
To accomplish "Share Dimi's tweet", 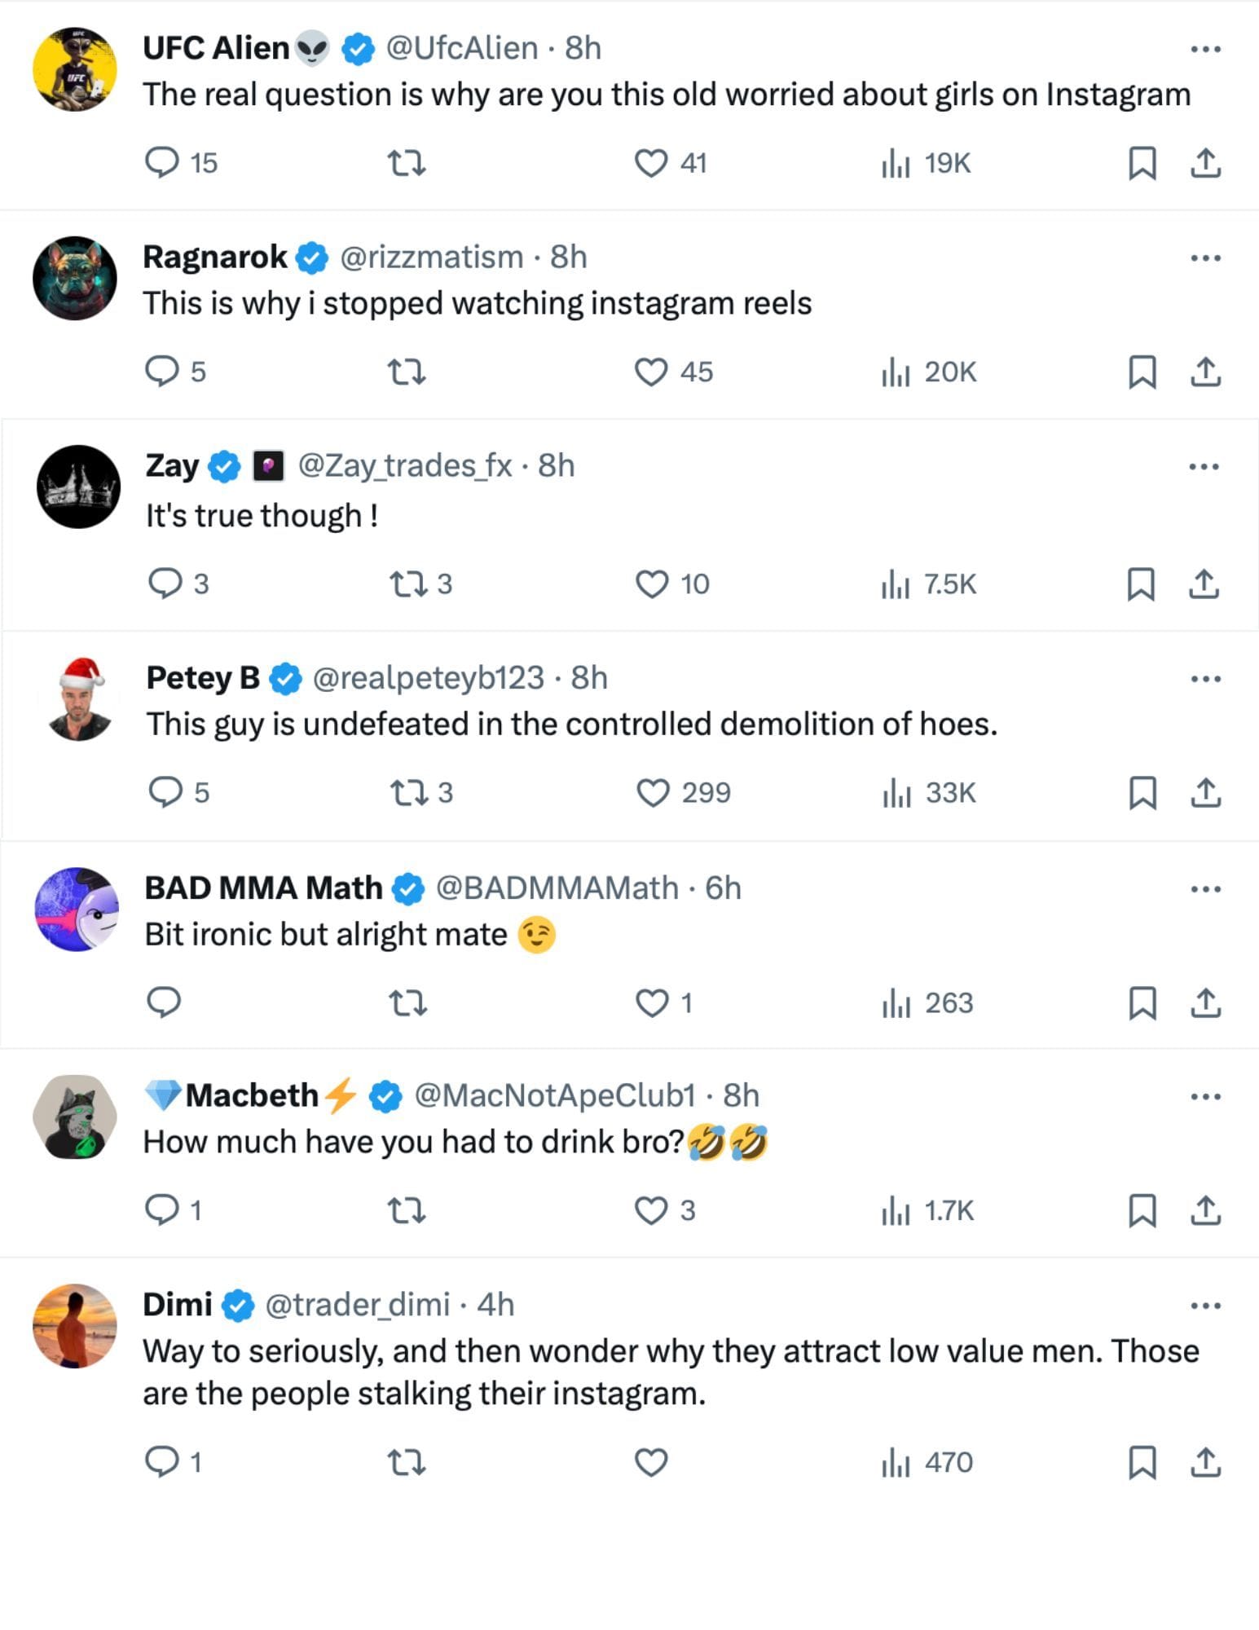I will pyautogui.click(x=1205, y=1463).
